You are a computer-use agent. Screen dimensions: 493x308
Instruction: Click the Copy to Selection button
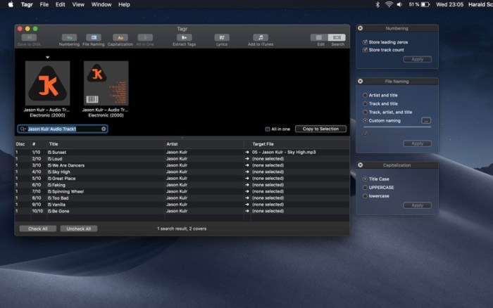[320, 129]
